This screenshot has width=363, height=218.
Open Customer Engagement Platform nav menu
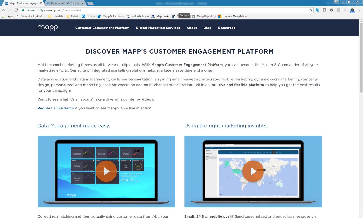click(x=102, y=28)
